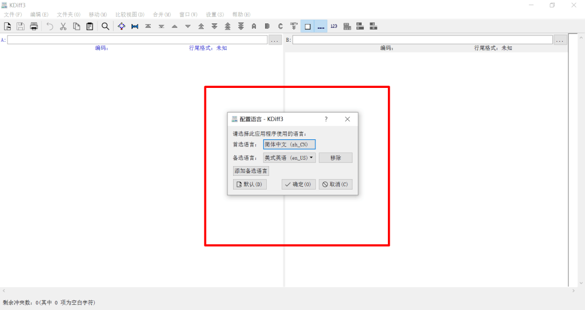The width and height of the screenshot is (585, 310).
Task: Go to previous conflict (double up arrow)
Action: 201,26
